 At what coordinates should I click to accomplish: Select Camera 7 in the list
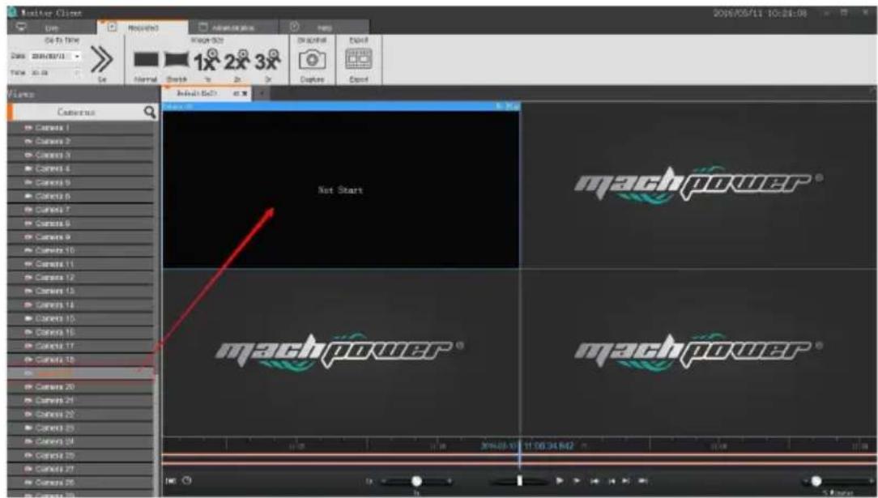81,210
